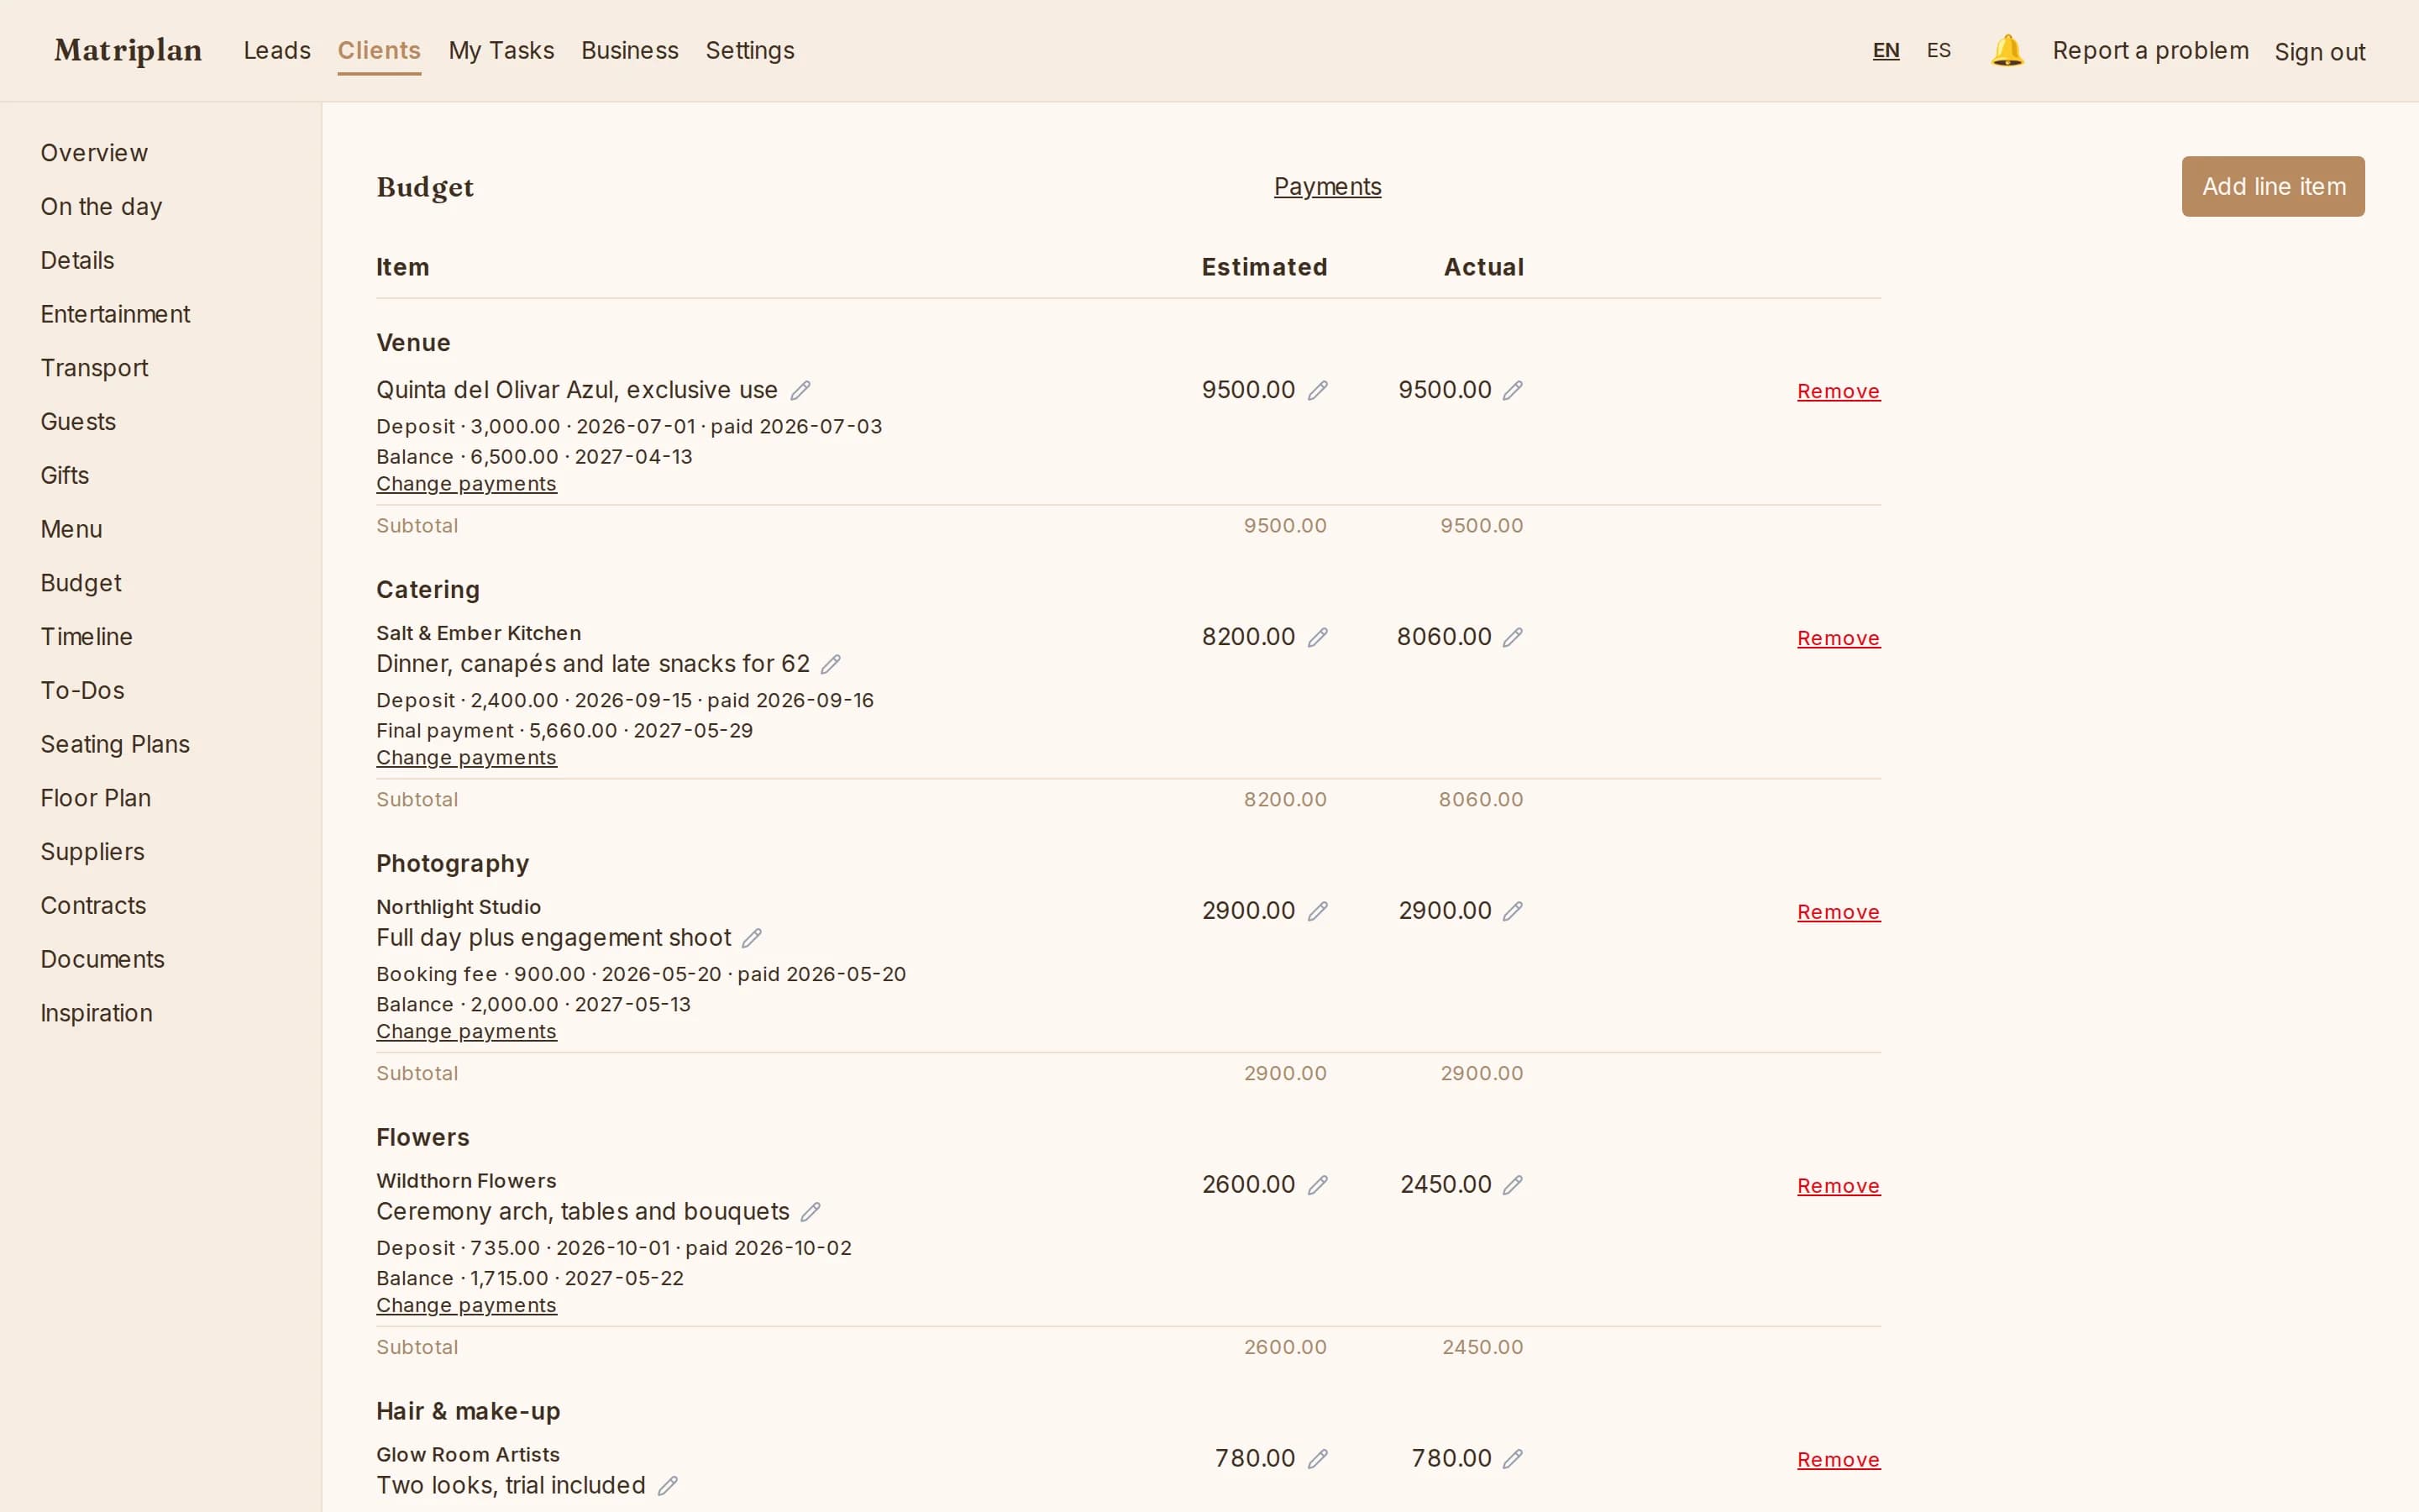Edit Hair & make-up actual 780.00 pencil

[1513, 1459]
